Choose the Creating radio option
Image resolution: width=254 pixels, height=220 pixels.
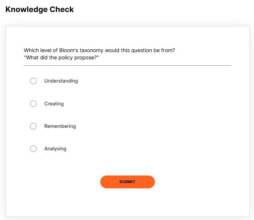pos(33,104)
